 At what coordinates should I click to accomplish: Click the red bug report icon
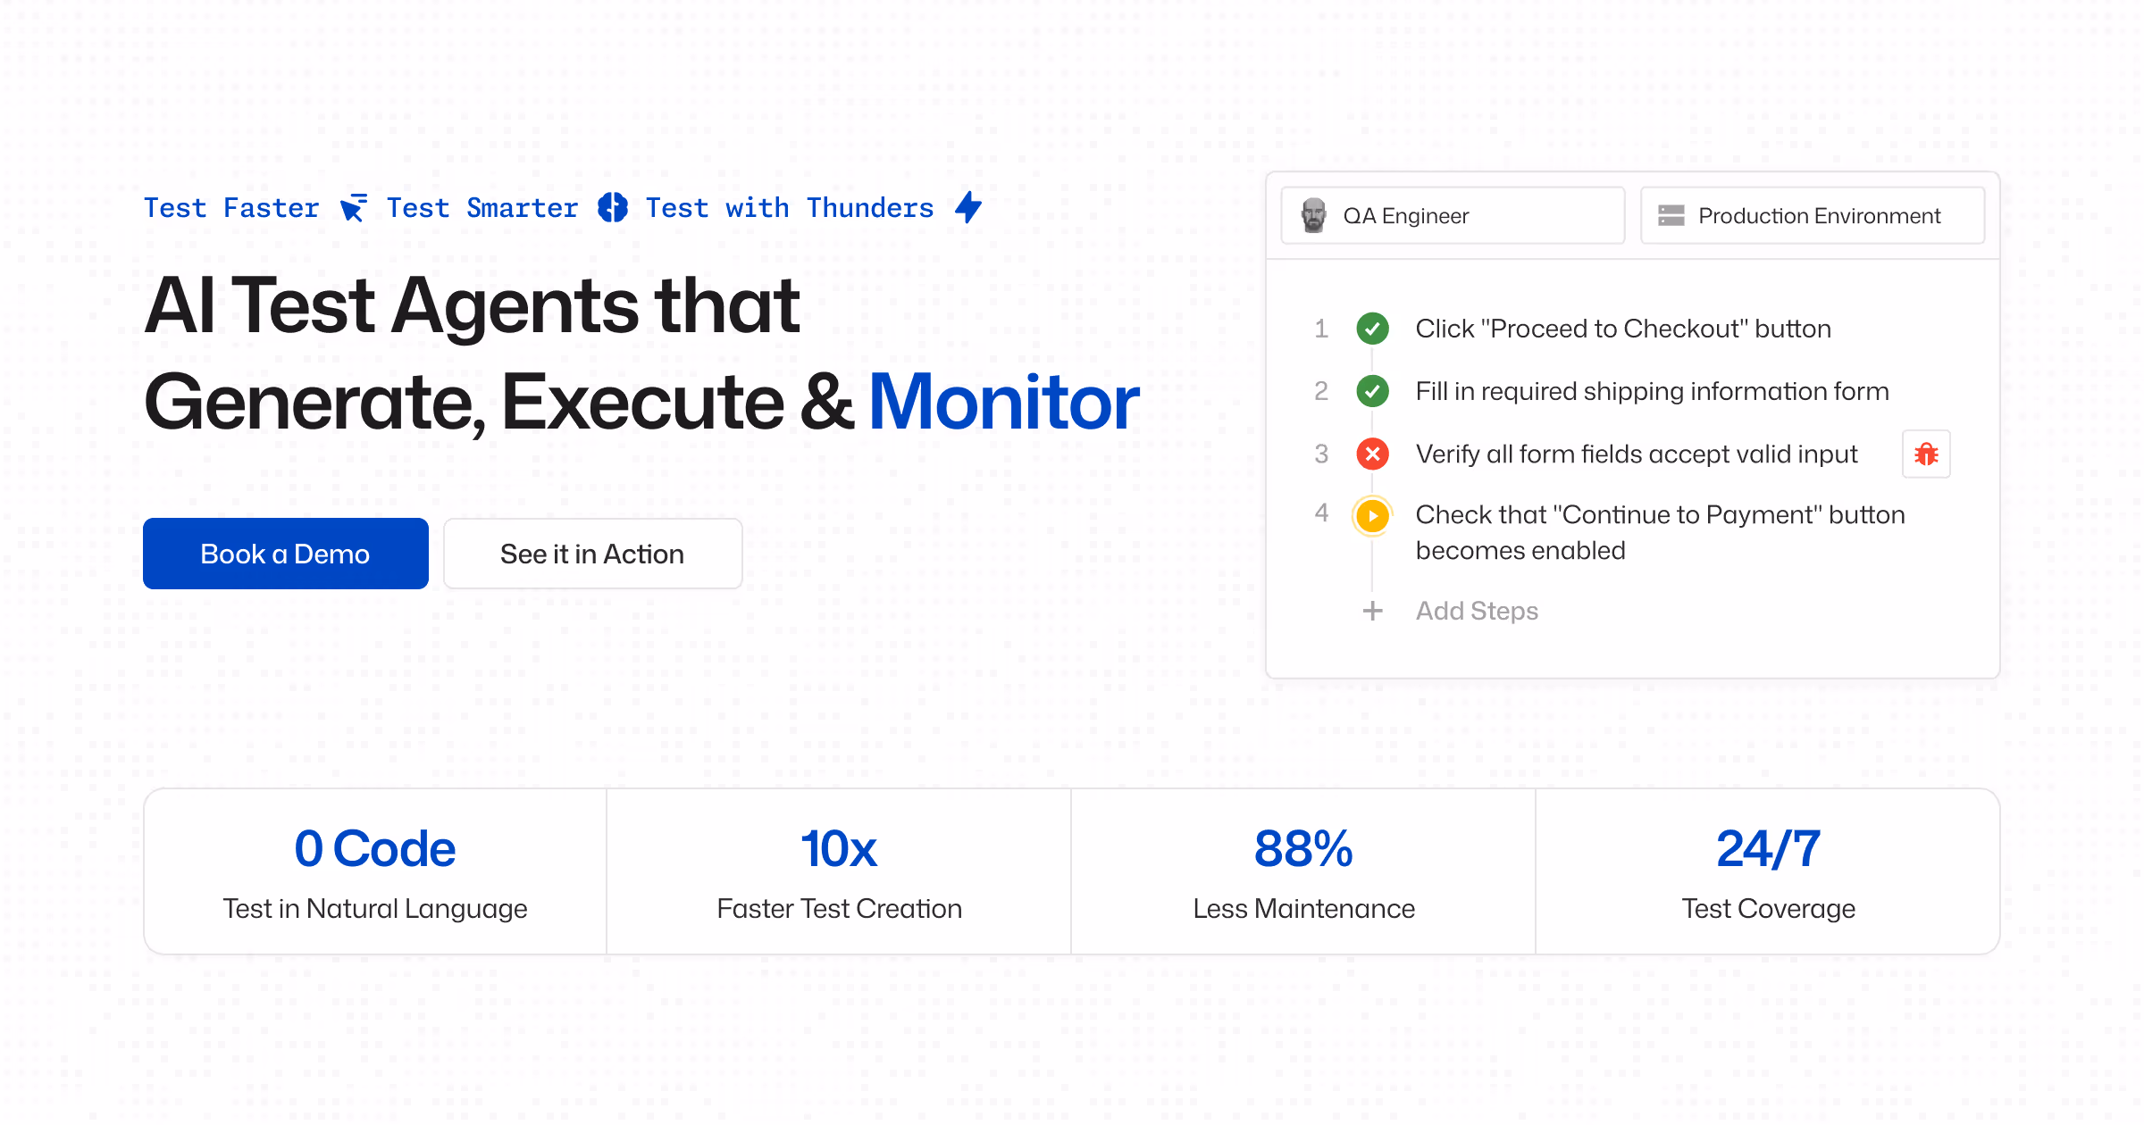pyautogui.click(x=1926, y=454)
